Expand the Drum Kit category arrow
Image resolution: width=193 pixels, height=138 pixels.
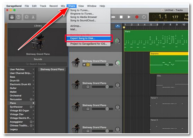[33, 81]
